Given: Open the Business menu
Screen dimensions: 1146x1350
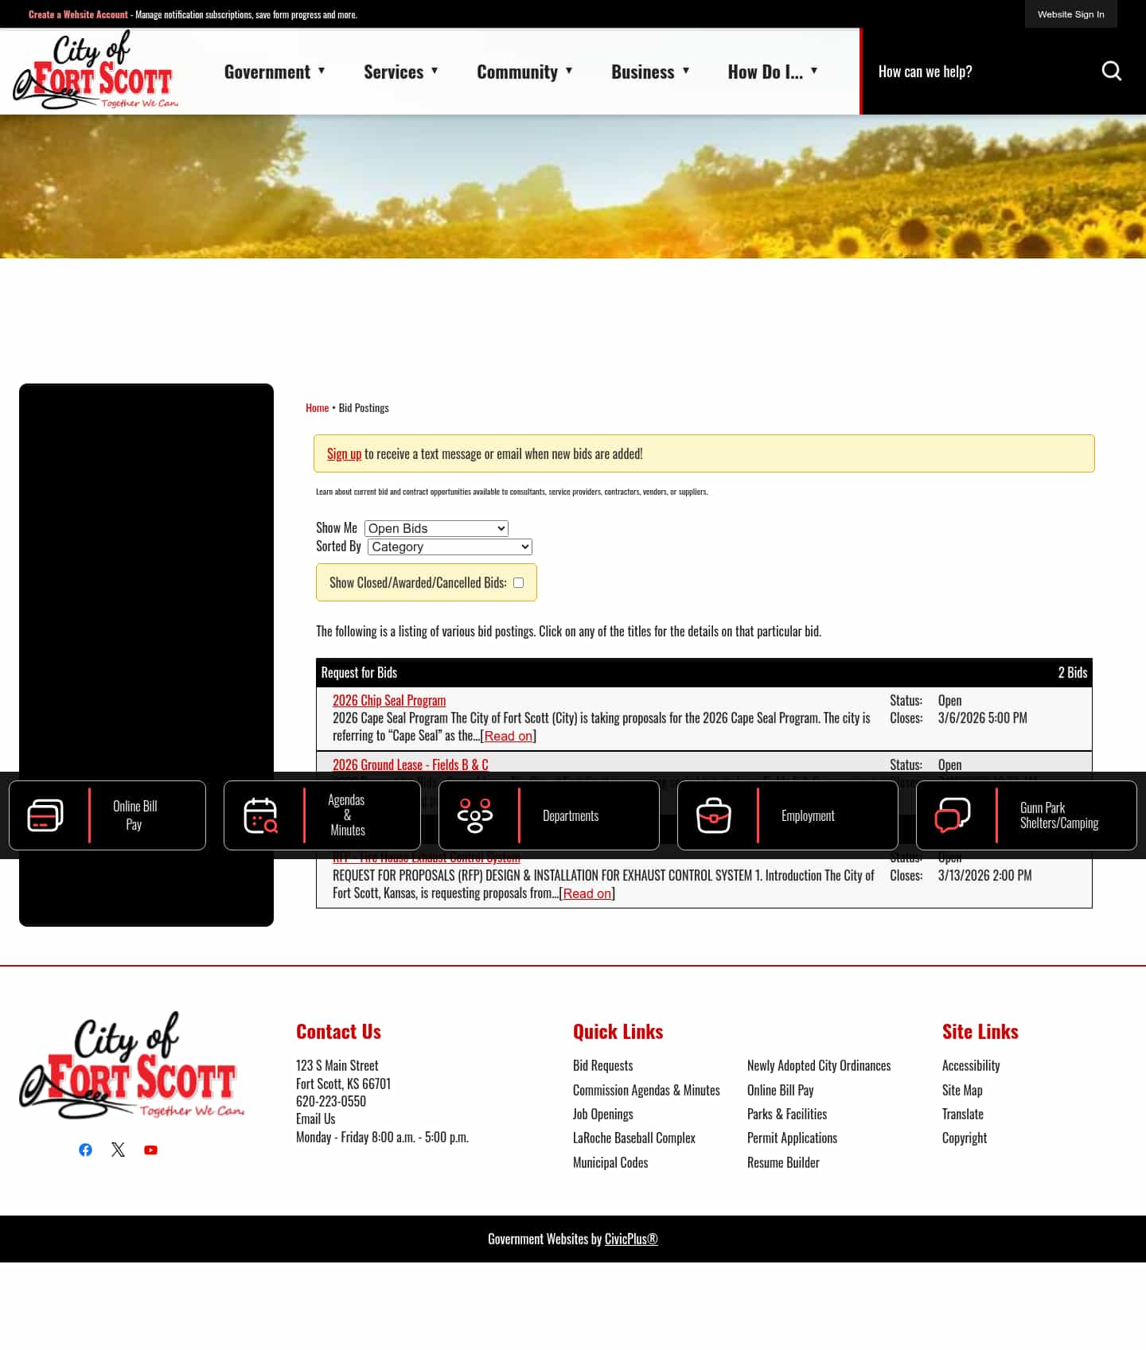Looking at the screenshot, I should pyautogui.click(x=642, y=72).
